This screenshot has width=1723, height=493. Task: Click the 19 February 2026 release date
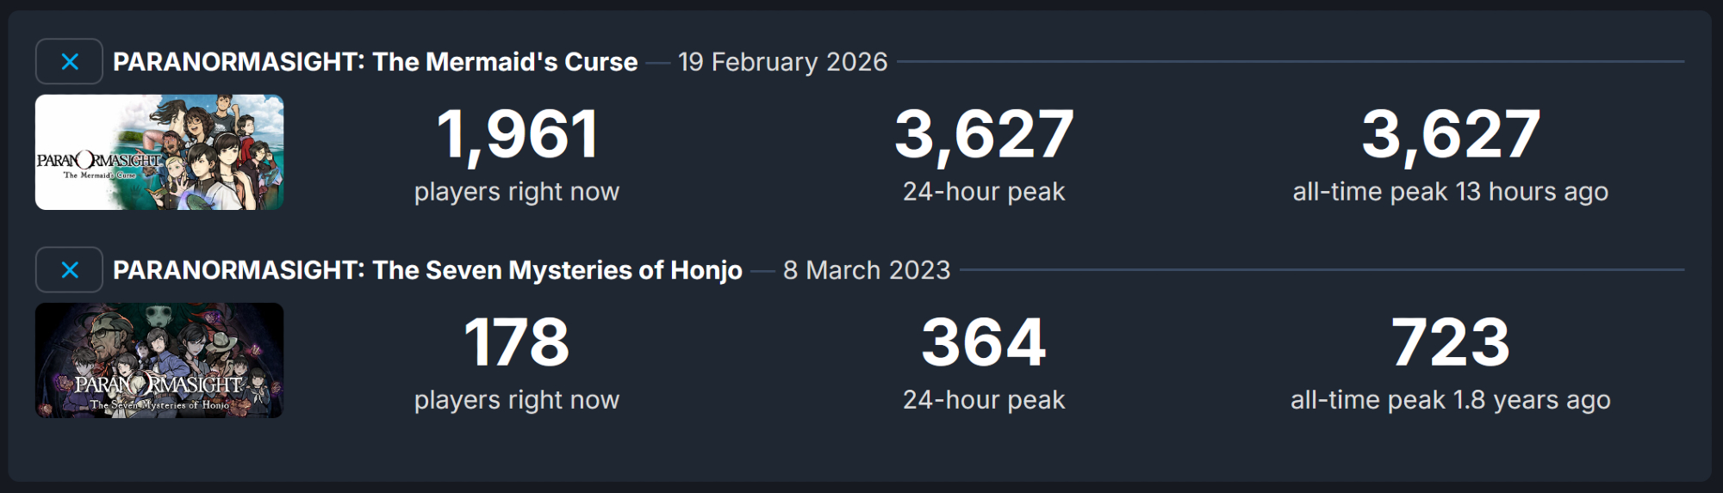coord(782,62)
